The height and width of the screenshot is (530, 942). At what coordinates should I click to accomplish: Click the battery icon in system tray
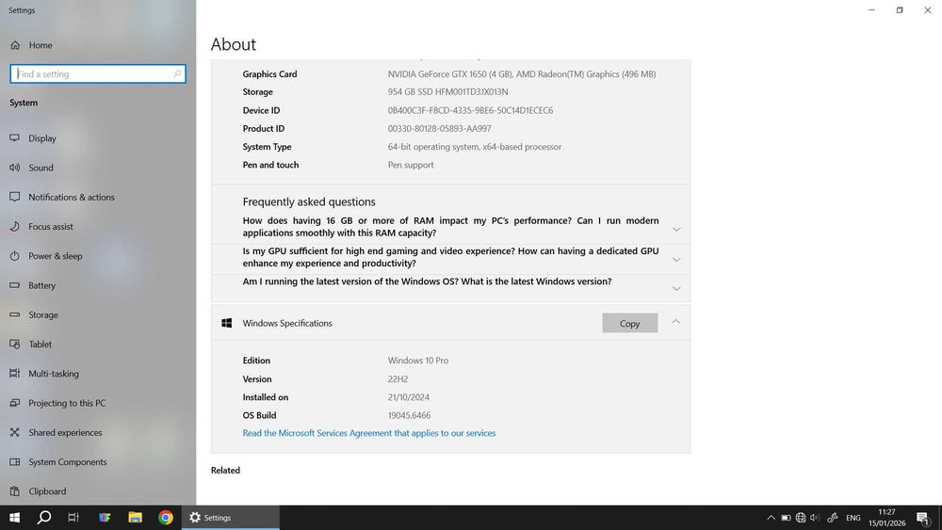(786, 518)
